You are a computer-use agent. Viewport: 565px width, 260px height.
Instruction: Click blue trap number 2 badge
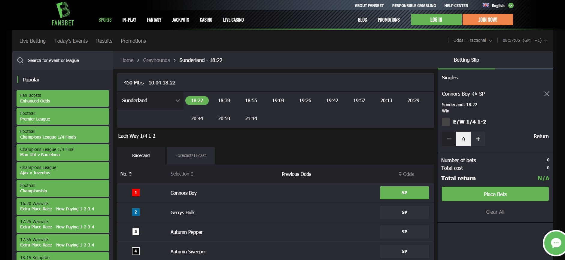[136, 212]
